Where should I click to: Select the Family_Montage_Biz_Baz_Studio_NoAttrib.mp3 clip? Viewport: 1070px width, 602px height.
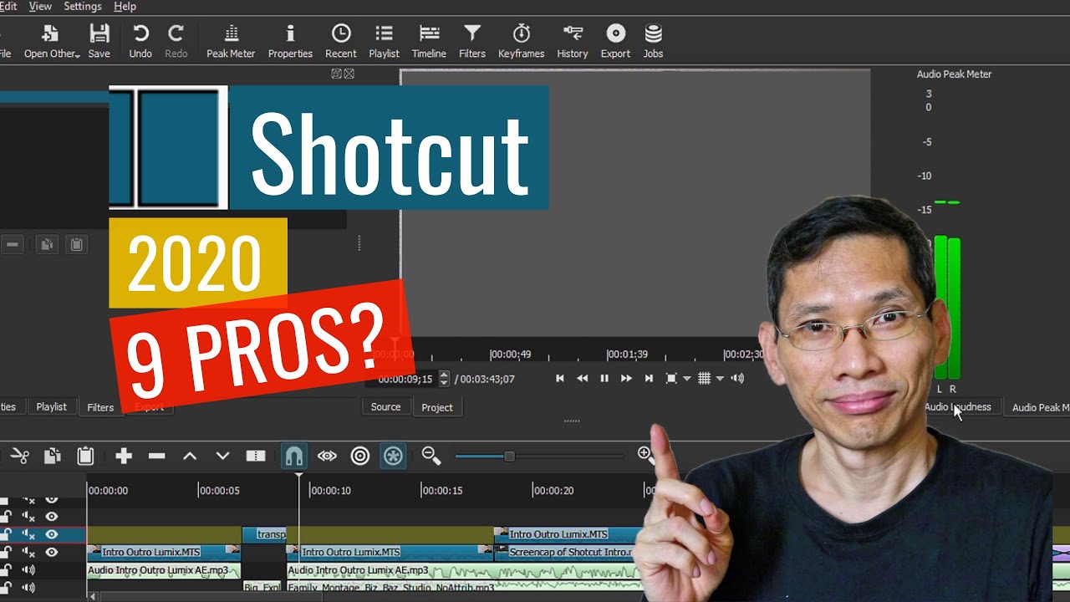tap(464, 588)
